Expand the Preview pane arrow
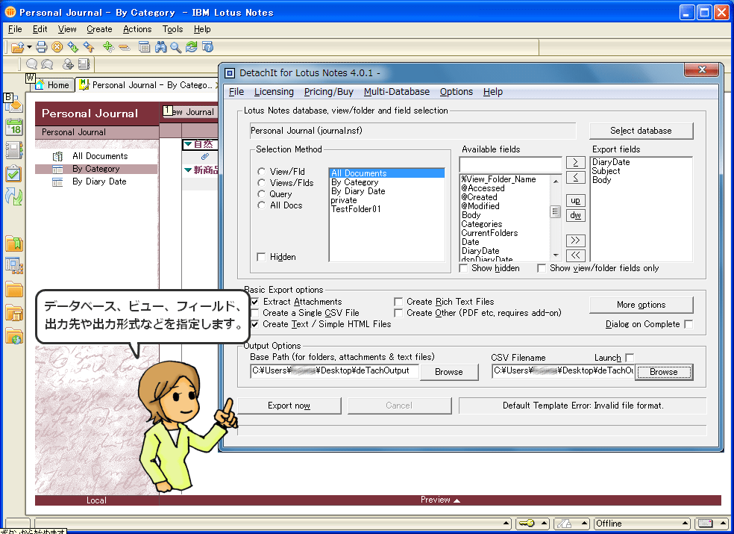The image size is (734, 534). point(457,500)
